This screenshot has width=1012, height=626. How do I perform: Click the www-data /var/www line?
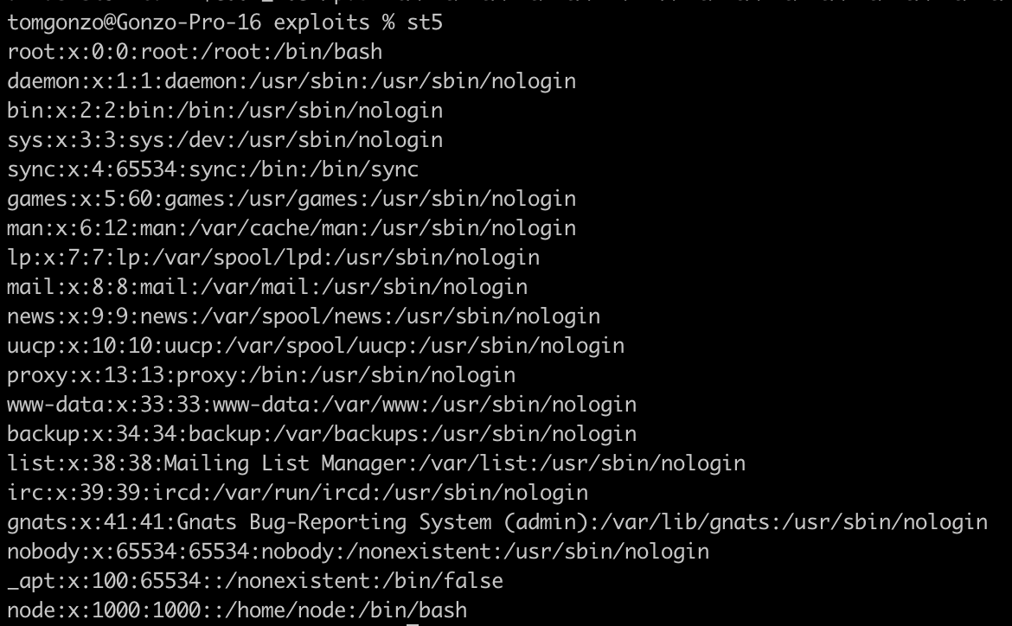tap(322, 404)
